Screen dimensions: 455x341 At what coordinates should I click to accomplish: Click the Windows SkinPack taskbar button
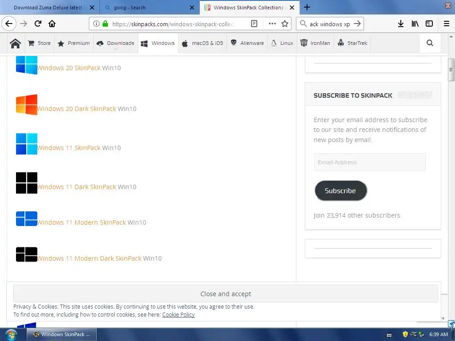pos(62,334)
